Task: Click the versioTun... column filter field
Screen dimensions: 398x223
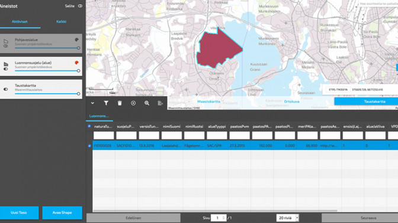Action: tap(149, 136)
